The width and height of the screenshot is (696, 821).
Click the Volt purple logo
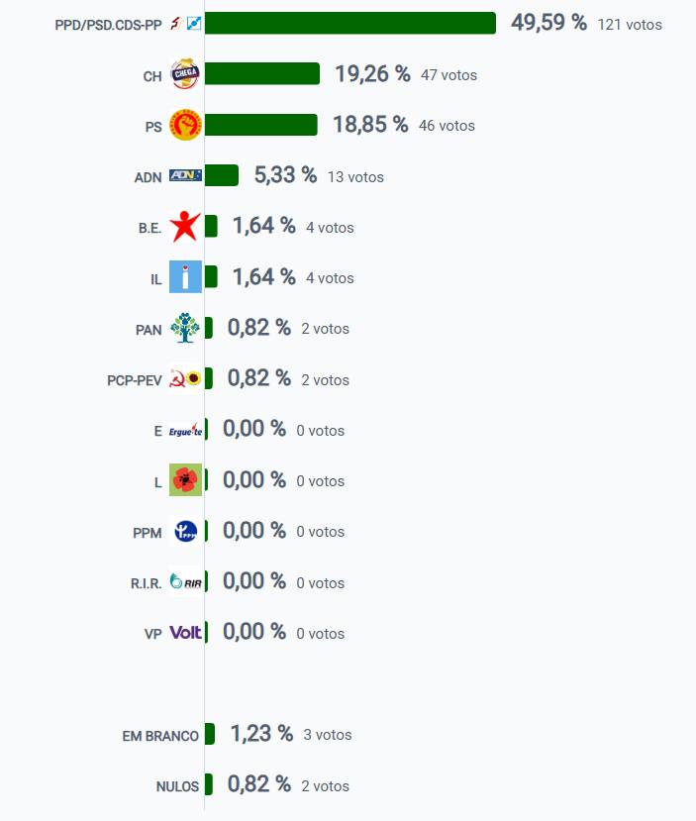tap(185, 633)
